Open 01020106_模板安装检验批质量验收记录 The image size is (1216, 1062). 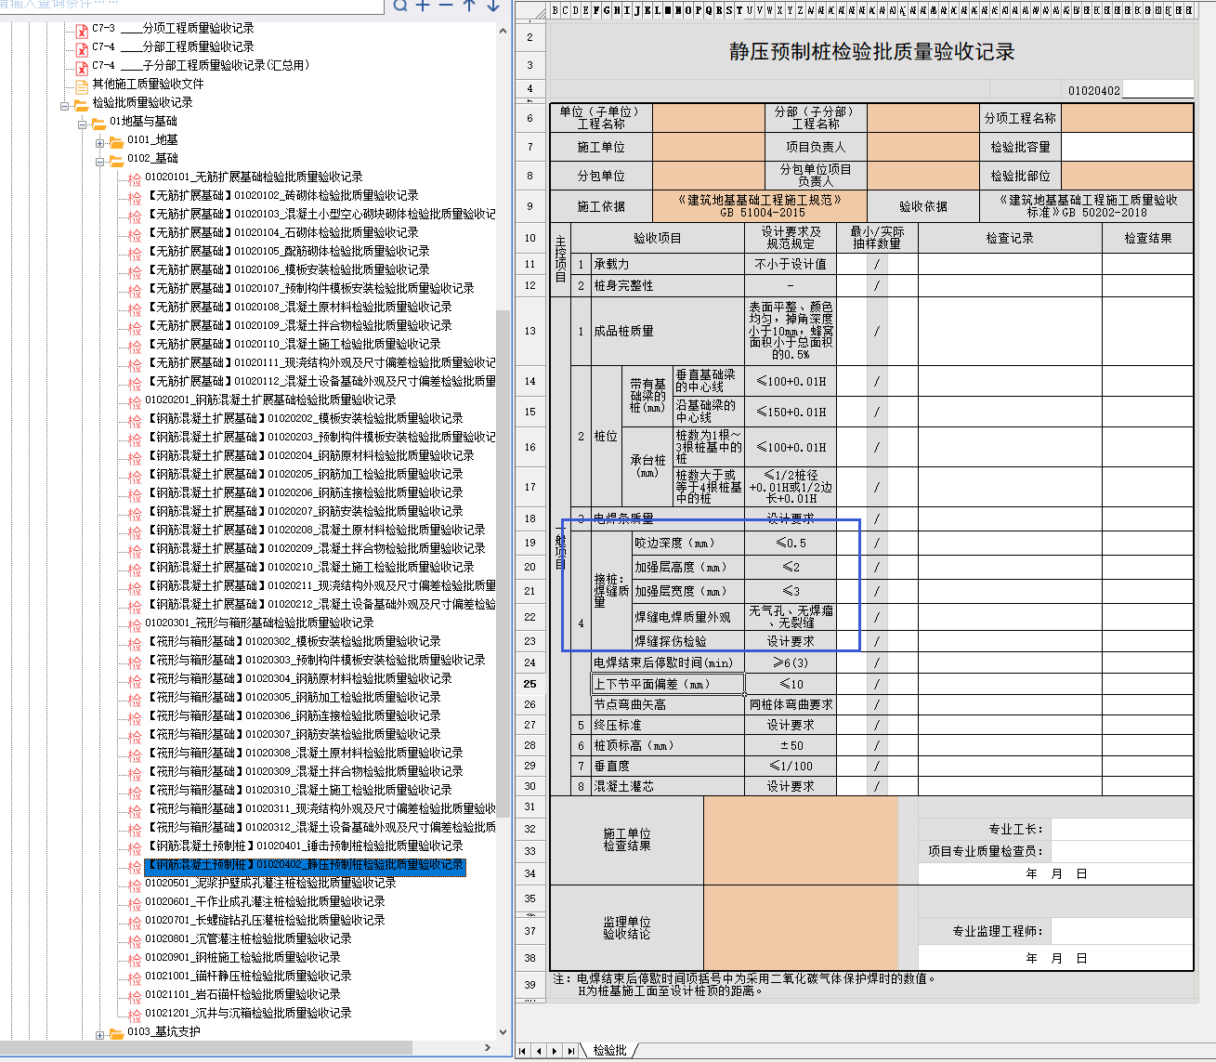(x=287, y=269)
